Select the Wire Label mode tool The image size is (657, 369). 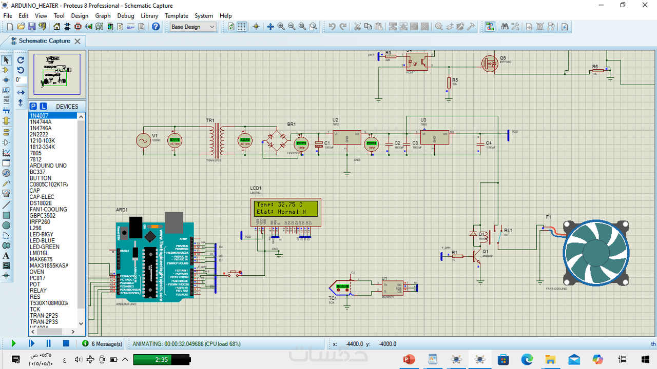tap(6, 90)
